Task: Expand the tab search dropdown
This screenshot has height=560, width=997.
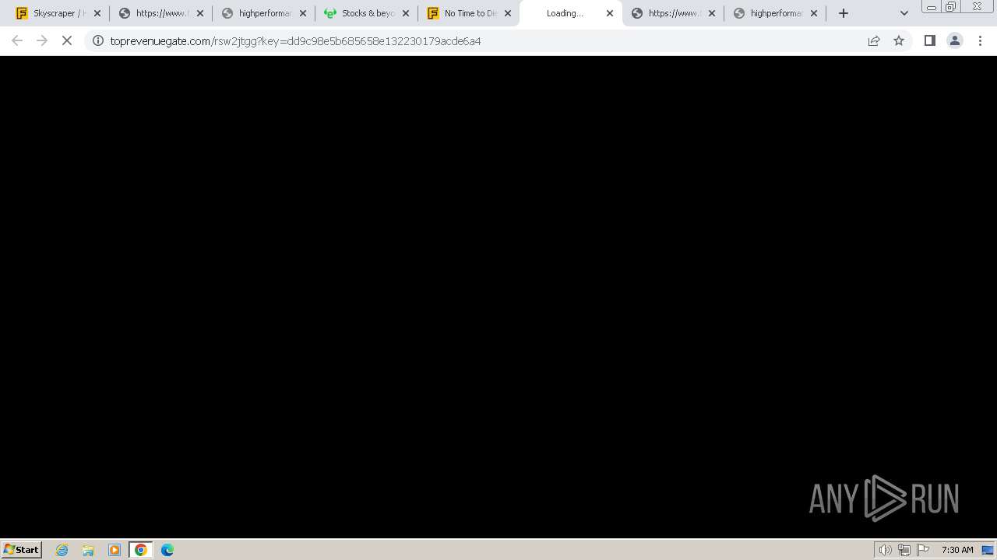Action: pos(904,13)
